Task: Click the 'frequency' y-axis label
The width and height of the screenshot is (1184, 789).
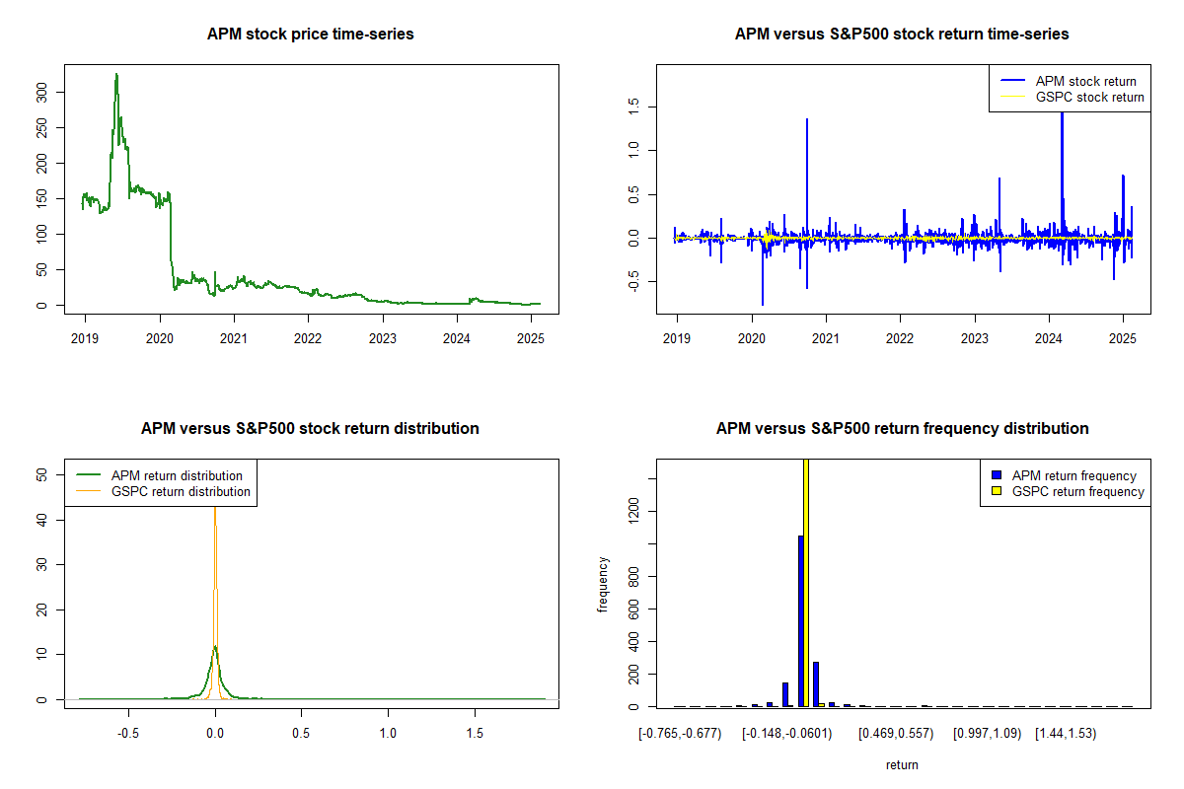Action: click(604, 585)
